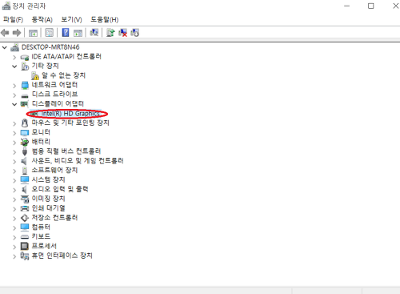Click the USB icon of 범용 직렬 버스 컨트롤러
The image size is (400, 294).
(25, 151)
